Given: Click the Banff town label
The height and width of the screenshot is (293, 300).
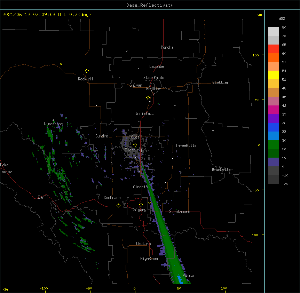Looking at the screenshot, I should [43, 197].
